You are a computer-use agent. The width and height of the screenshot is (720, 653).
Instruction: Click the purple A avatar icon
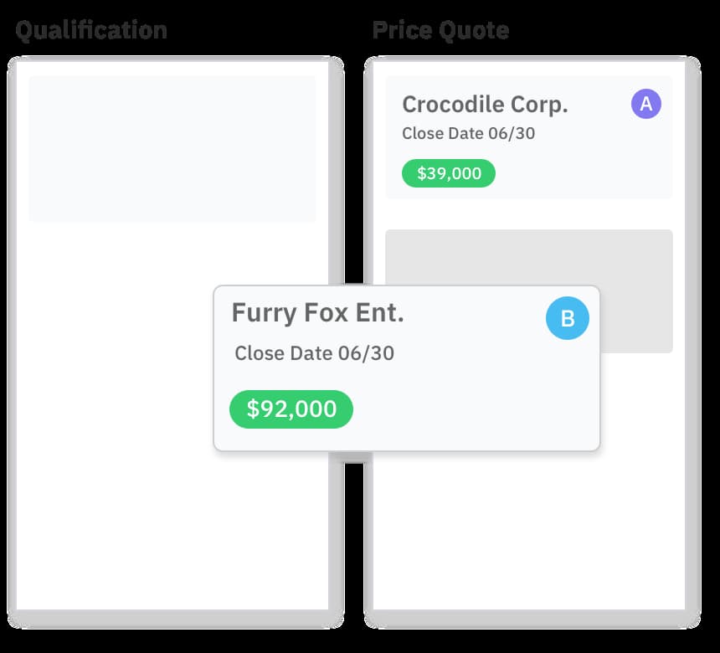(645, 104)
